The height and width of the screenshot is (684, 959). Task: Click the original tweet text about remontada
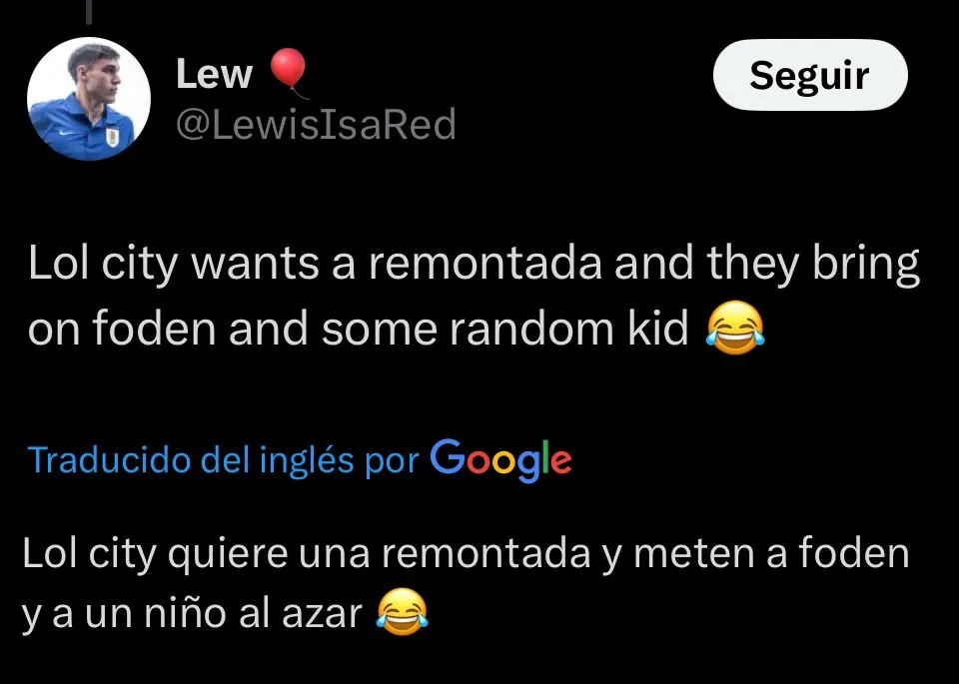pyautogui.click(x=474, y=296)
